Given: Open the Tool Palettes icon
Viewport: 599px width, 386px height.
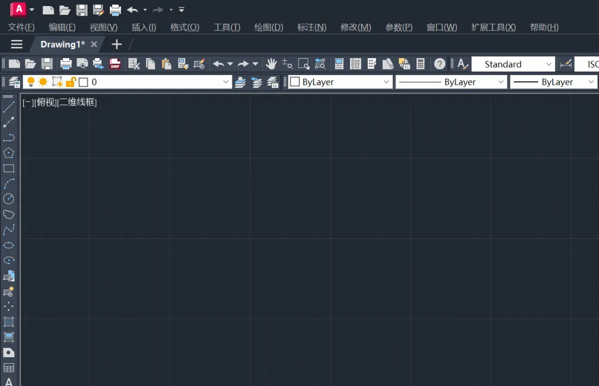Looking at the screenshot, I should coord(372,64).
